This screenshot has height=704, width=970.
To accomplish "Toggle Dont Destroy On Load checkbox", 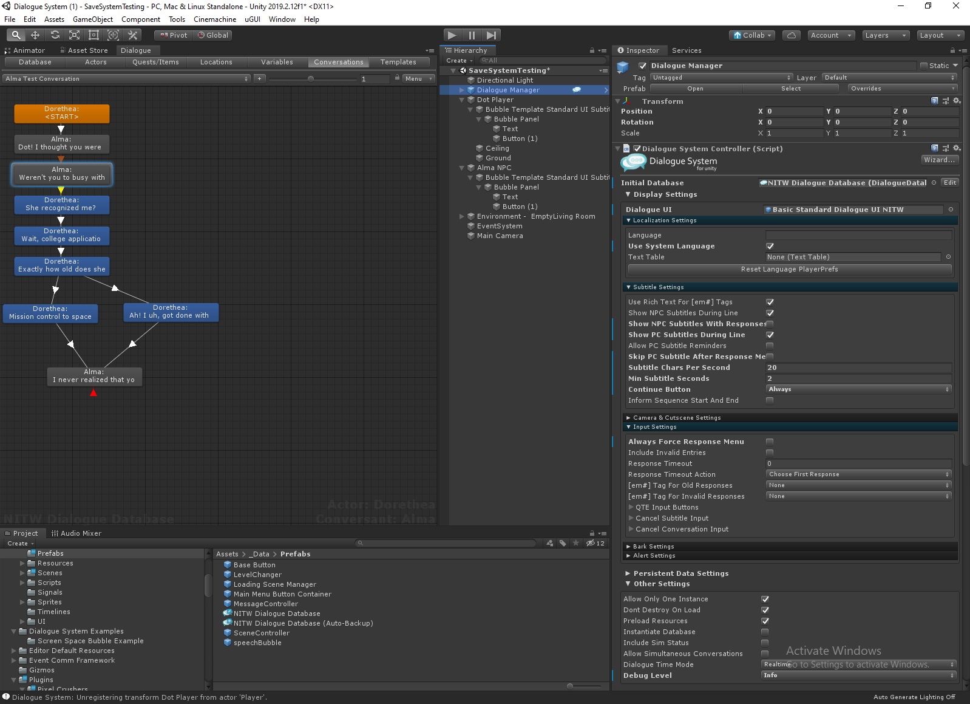I will click(x=765, y=610).
